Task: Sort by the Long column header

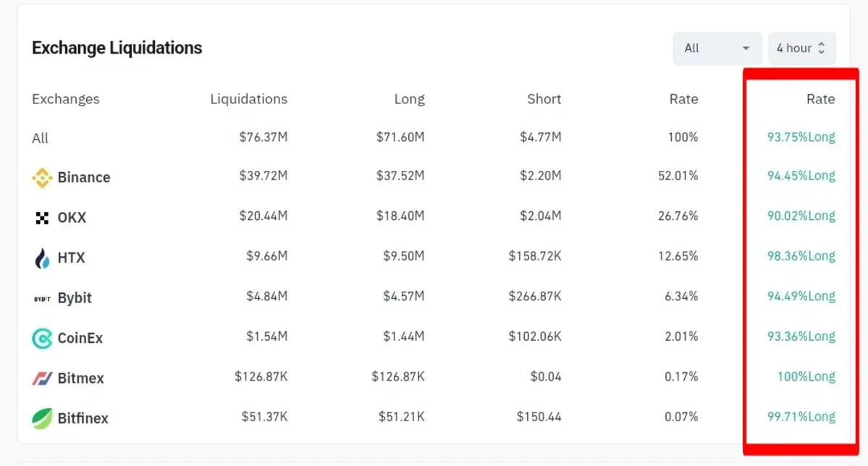Action: click(x=409, y=99)
